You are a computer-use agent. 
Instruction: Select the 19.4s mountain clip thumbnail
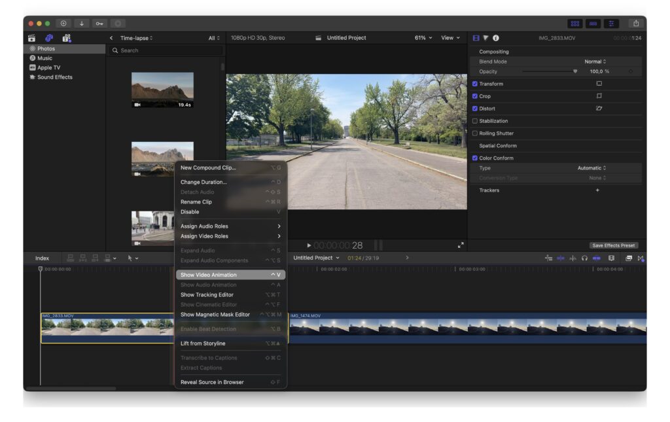[x=162, y=90]
